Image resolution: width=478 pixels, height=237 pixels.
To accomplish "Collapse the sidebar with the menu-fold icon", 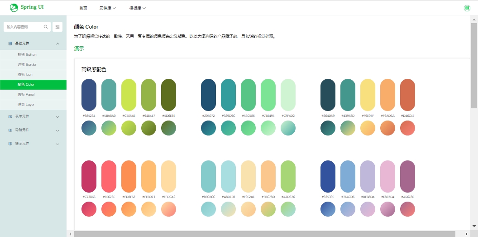I will (57, 27).
